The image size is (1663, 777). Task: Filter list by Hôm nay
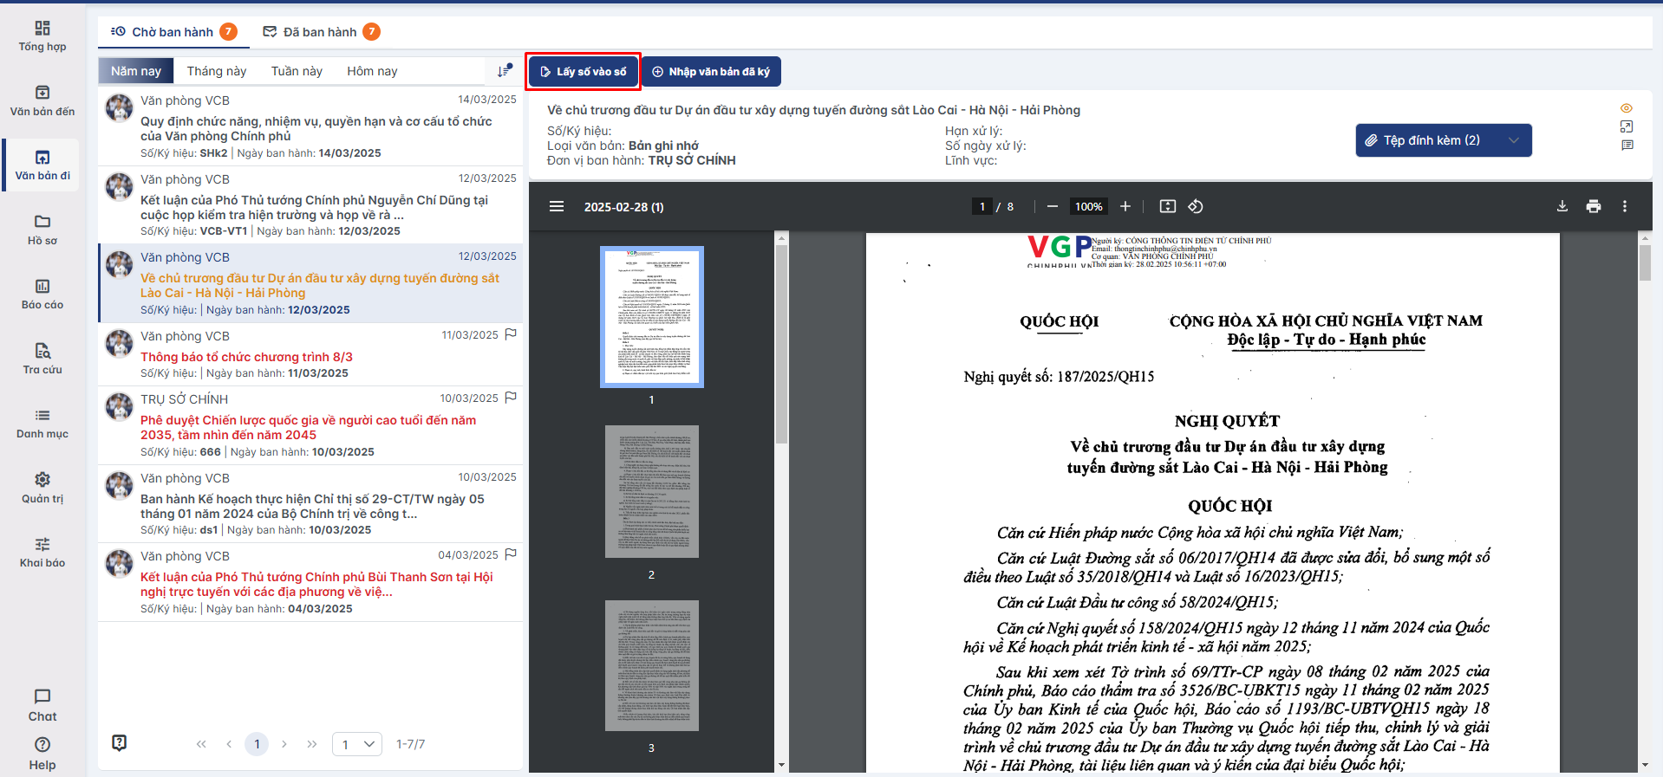(x=372, y=71)
